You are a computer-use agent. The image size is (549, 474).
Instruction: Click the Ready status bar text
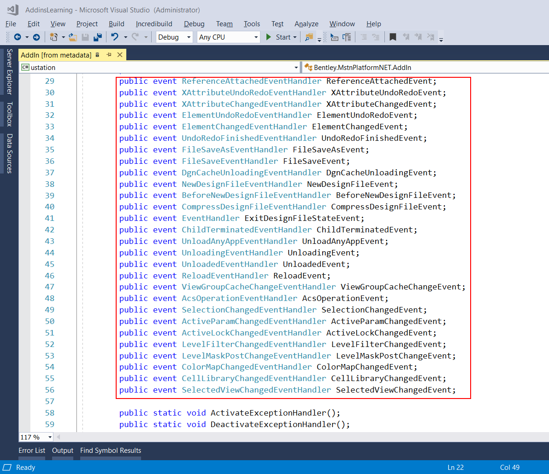point(25,468)
